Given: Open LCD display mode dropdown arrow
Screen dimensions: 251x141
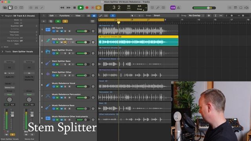Looking at the screenshot, I should pos(146,8).
